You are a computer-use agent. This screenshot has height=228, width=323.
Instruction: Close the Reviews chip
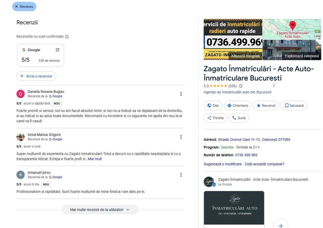(x=17, y=7)
